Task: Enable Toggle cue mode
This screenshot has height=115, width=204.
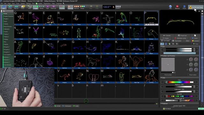Action: [x=35, y=7]
